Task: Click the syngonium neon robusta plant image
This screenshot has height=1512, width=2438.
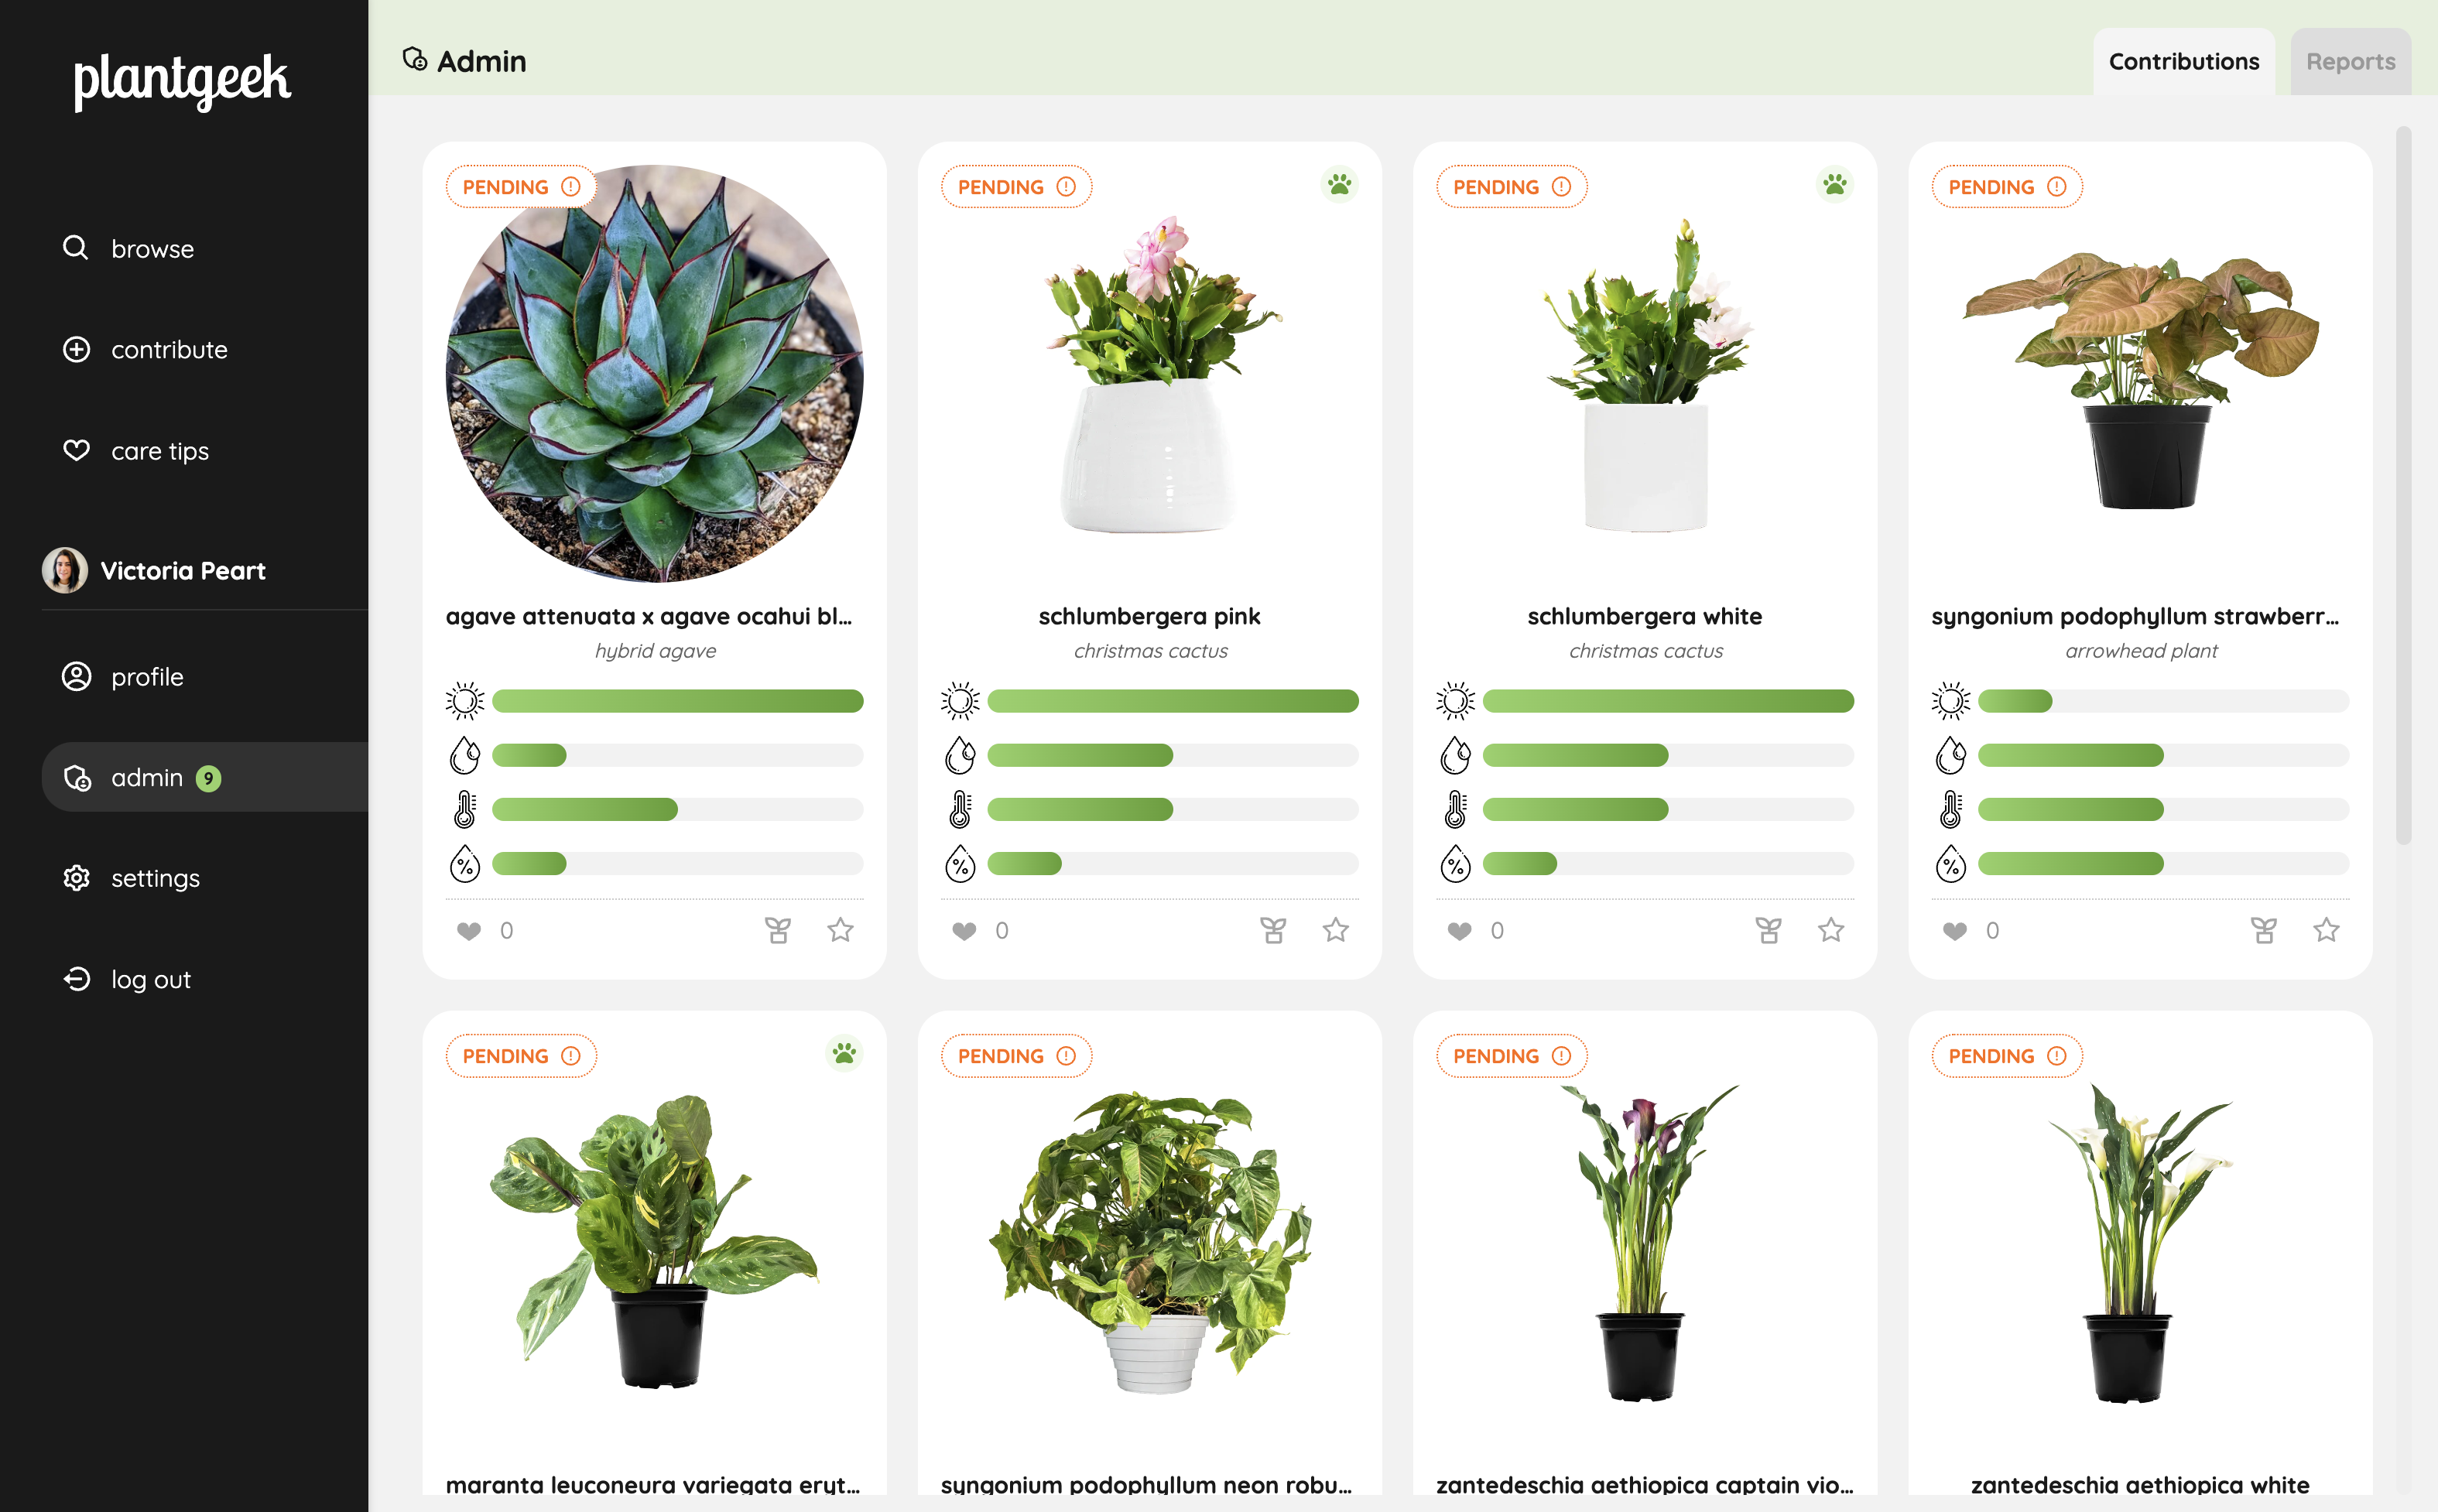Action: [x=1149, y=1240]
